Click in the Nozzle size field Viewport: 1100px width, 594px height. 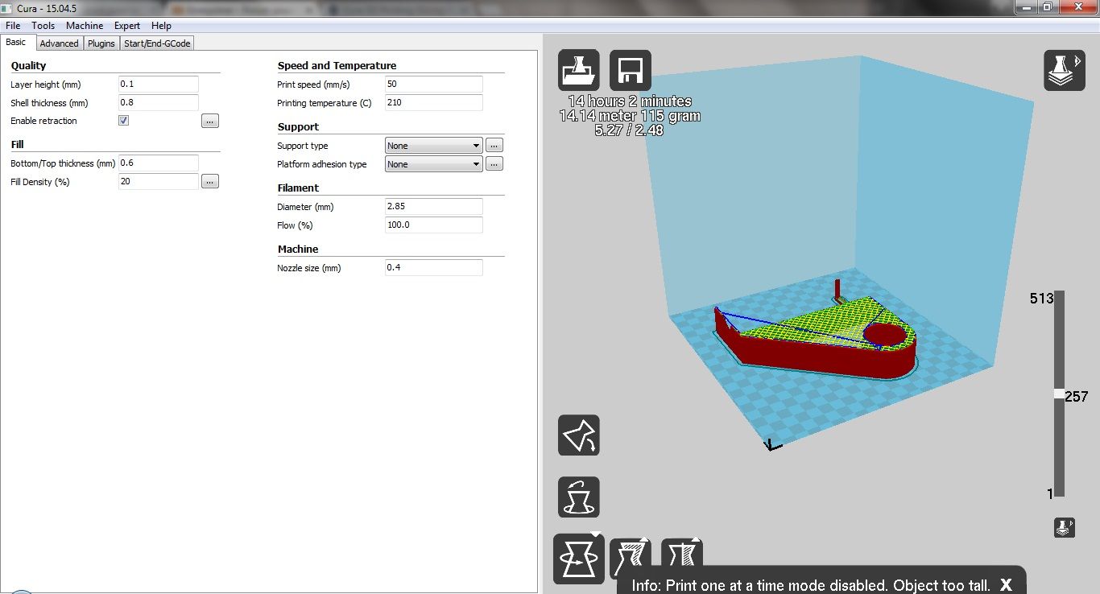pos(434,268)
